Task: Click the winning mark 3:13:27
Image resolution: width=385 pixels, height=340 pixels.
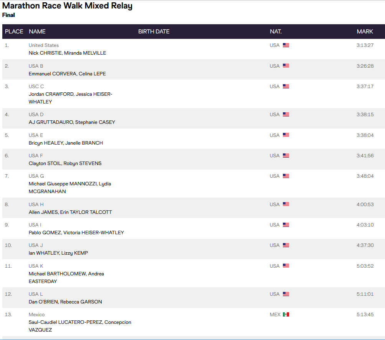Action: pyautogui.click(x=365, y=45)
